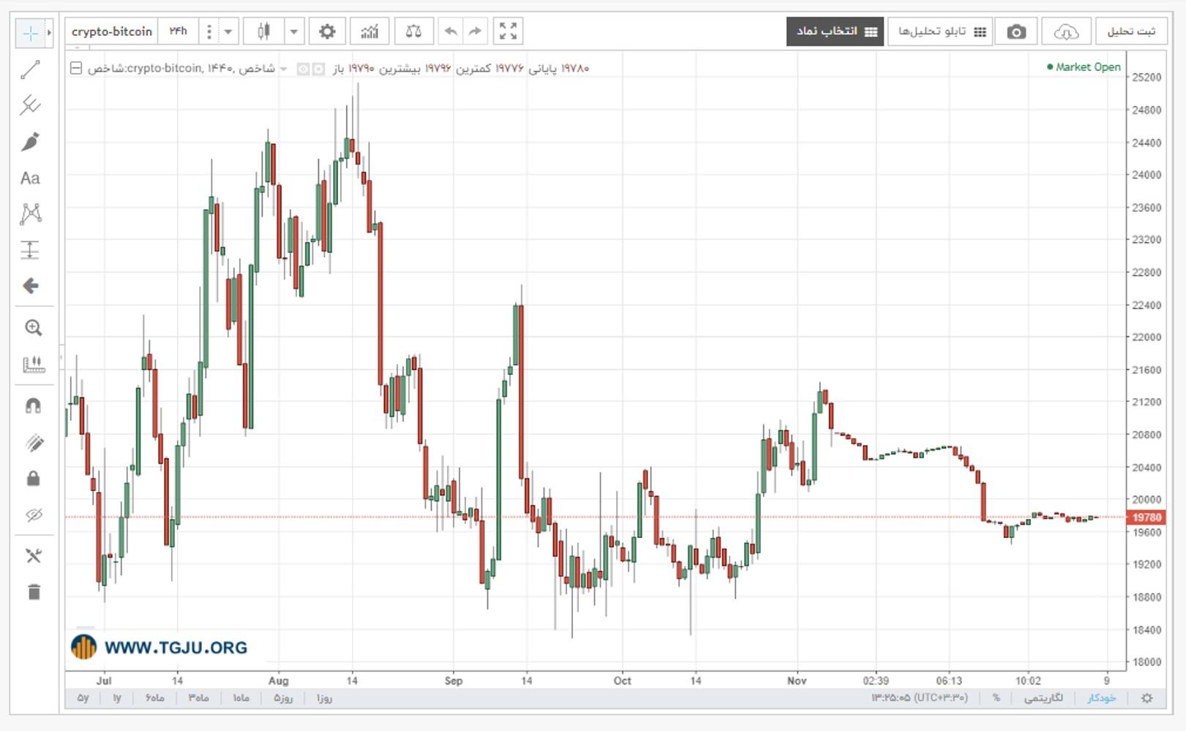Expand the cursor tool options arrow
This screenshot has height=731, width=1186.
(49, 32)
